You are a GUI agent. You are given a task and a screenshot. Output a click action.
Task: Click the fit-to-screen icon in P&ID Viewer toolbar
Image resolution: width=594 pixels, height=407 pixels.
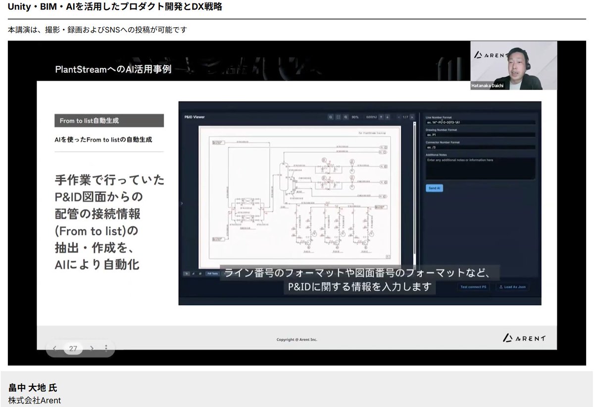(x=338, y=117)
